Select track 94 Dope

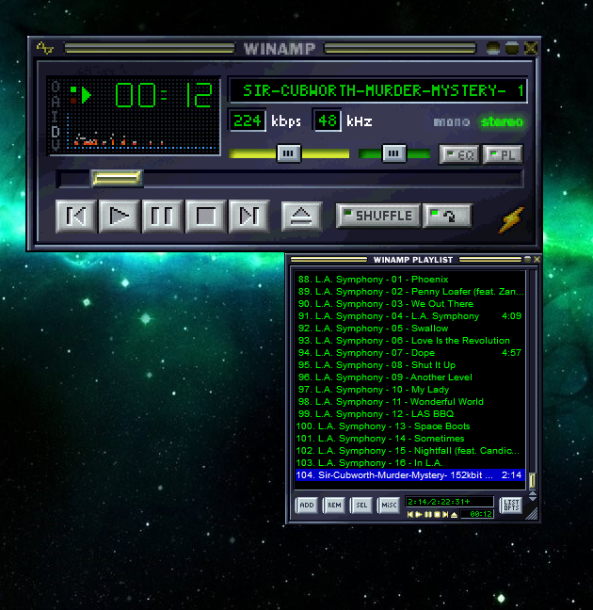tap(410, 353)
